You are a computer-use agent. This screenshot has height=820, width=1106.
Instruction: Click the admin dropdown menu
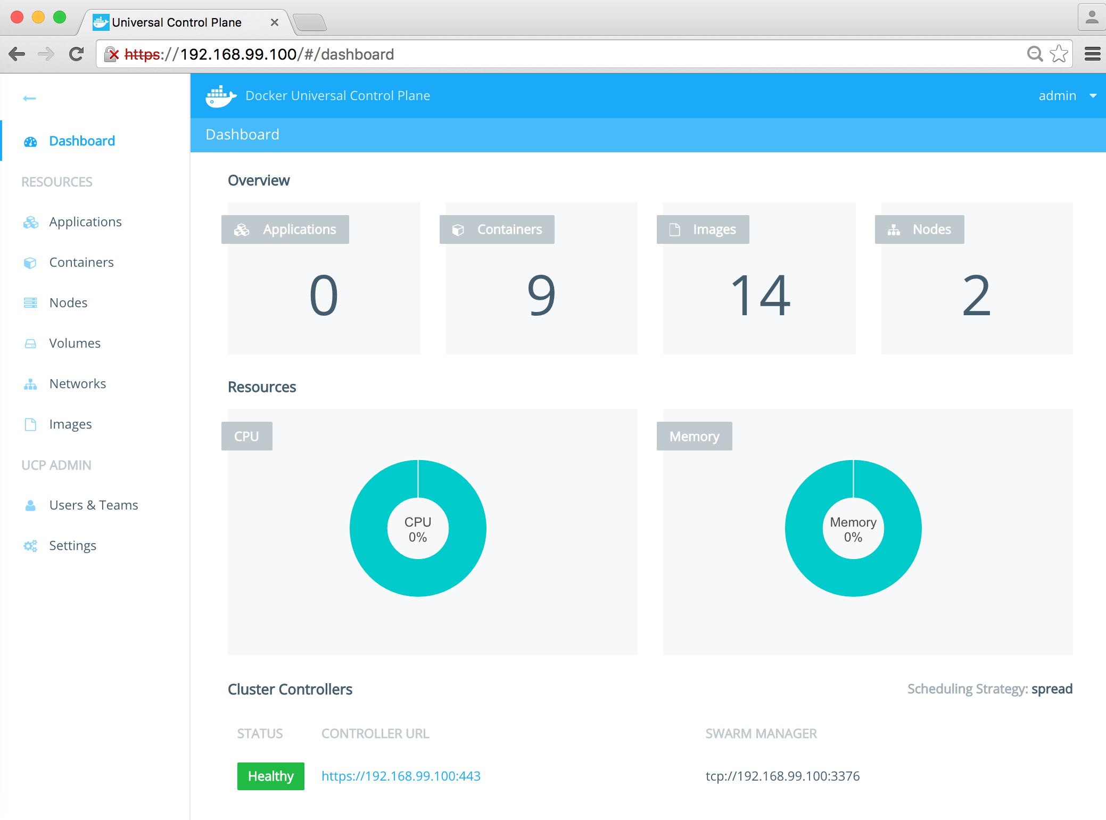[1067, 96]
